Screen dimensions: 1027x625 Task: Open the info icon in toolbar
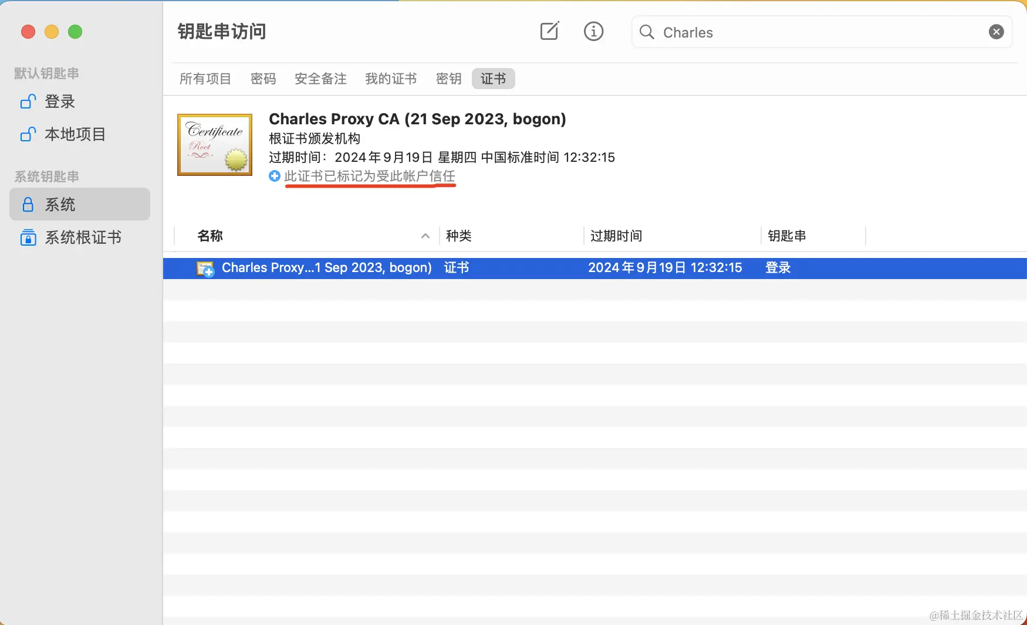[x=593, y=31]
